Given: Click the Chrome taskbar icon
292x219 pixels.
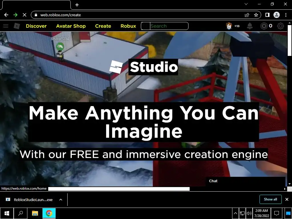Looking at the screenshot, I should coord(49,213).
